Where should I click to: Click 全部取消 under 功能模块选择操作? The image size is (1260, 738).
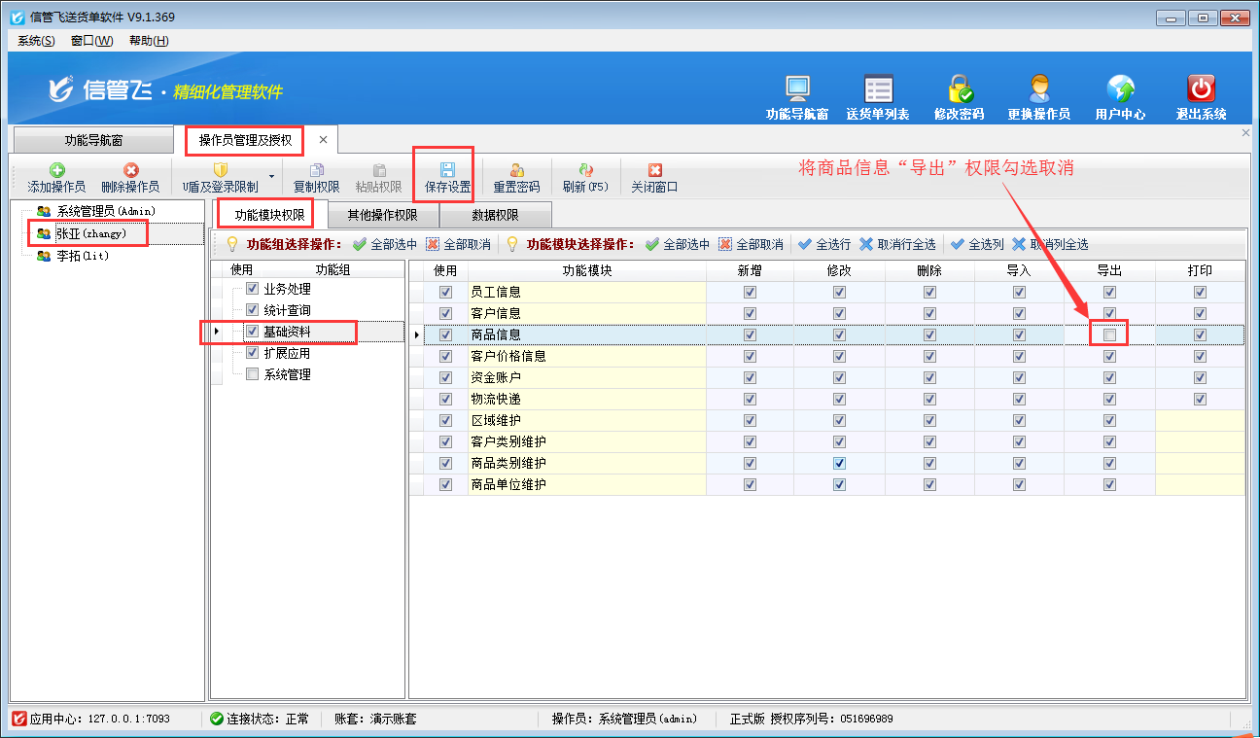[751, 244]
